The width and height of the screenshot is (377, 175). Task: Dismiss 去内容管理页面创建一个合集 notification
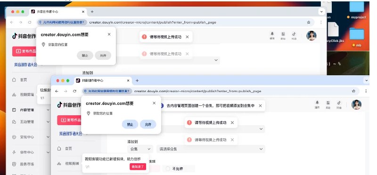260,106
